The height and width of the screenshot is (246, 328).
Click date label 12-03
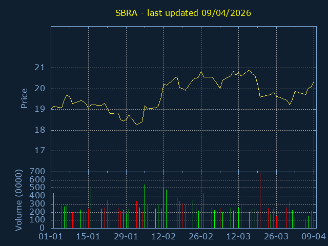(239, 237)
